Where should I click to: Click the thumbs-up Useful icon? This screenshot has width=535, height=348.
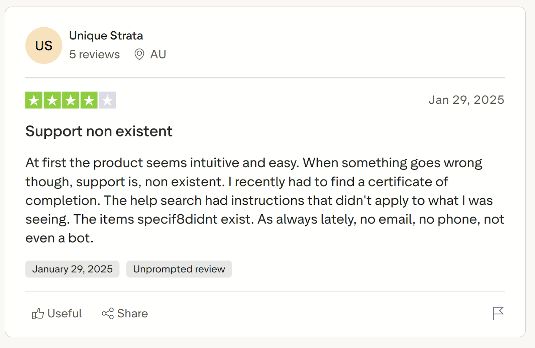(38, 314)
